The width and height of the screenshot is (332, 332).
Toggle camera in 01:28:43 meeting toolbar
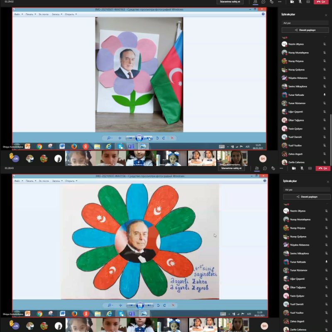(x=294, y=168)
